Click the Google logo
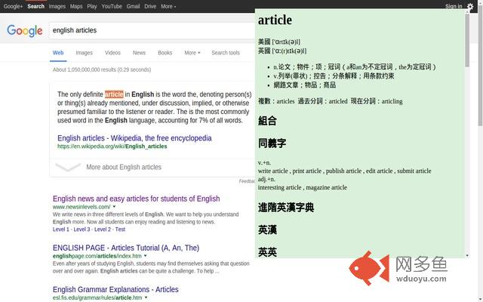 click(25, 30)
